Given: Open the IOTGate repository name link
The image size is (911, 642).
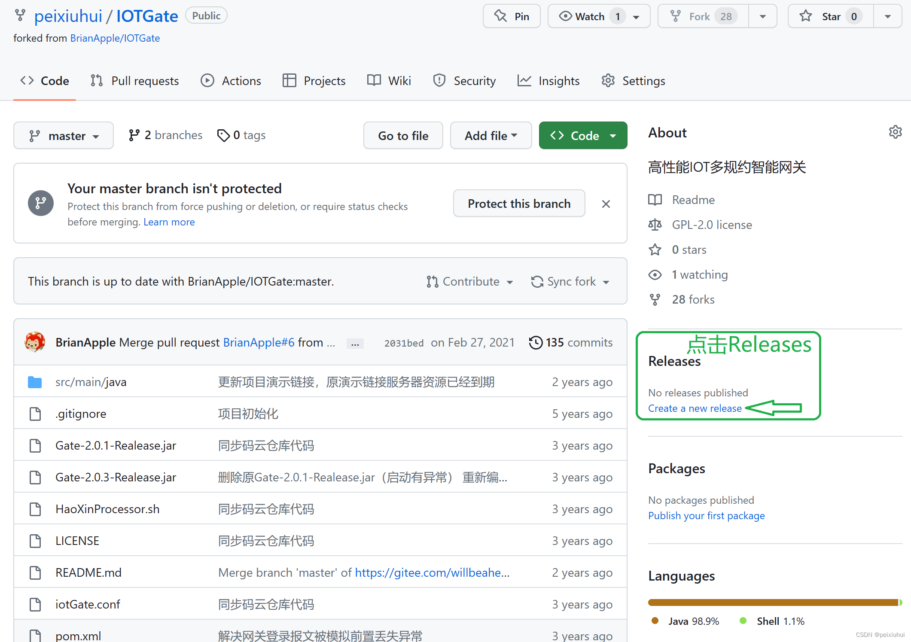Looking at the screenshot, I should (x=147, y=16).
